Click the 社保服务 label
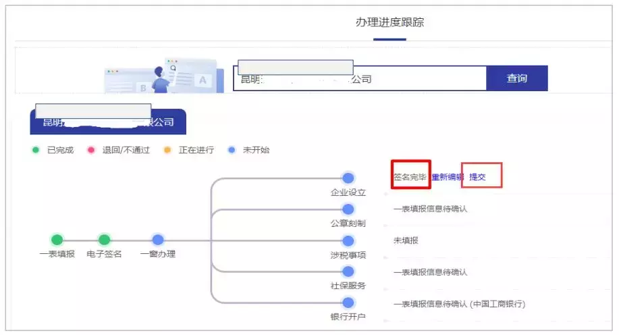 [348, 286]
